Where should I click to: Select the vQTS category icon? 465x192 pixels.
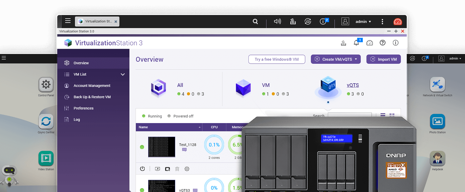click(x=328, y=87)
